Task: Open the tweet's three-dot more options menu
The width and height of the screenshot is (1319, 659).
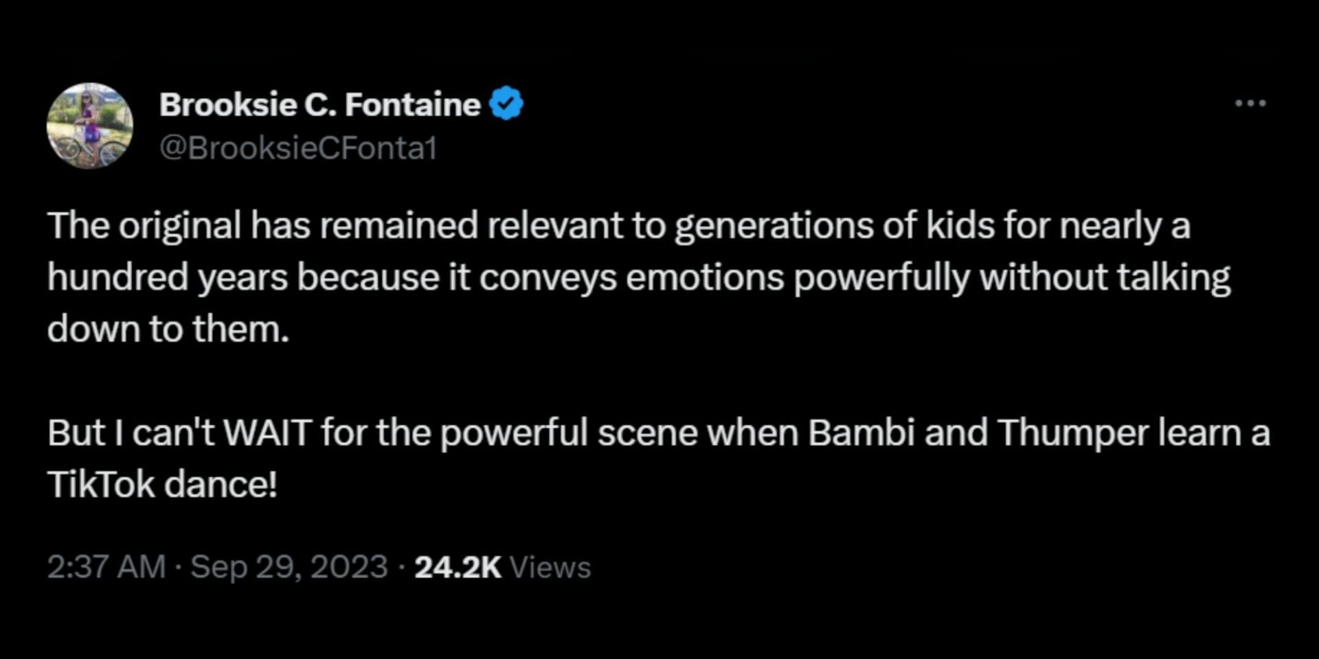Action: (x=1250, y=104)
